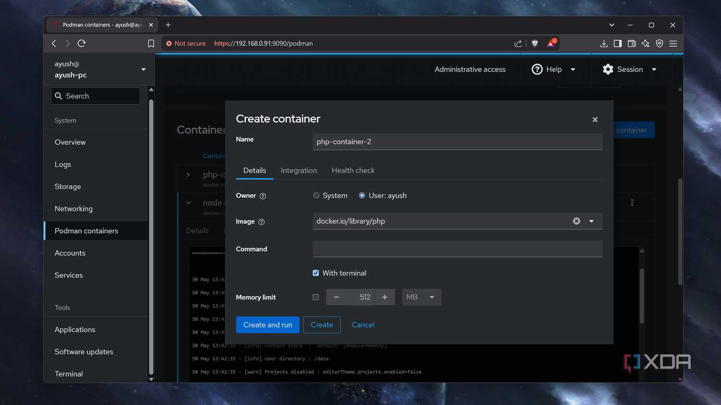721x405 pixels.
Task: Close the Create container dialog
Action: point(595,119)
